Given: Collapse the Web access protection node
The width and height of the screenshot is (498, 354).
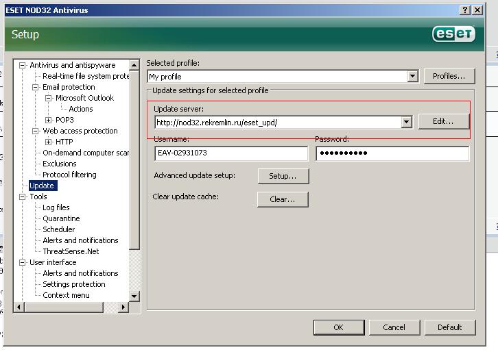Looking at the screenshot, I should 35,131.
